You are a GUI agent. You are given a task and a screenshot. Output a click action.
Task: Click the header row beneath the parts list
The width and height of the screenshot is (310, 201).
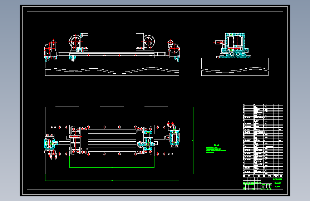pos(263,176)
